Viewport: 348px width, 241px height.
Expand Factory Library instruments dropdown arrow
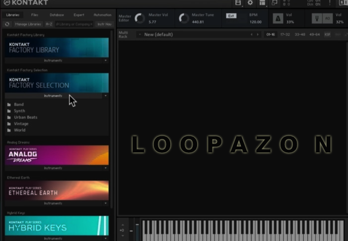coord(106,60)
